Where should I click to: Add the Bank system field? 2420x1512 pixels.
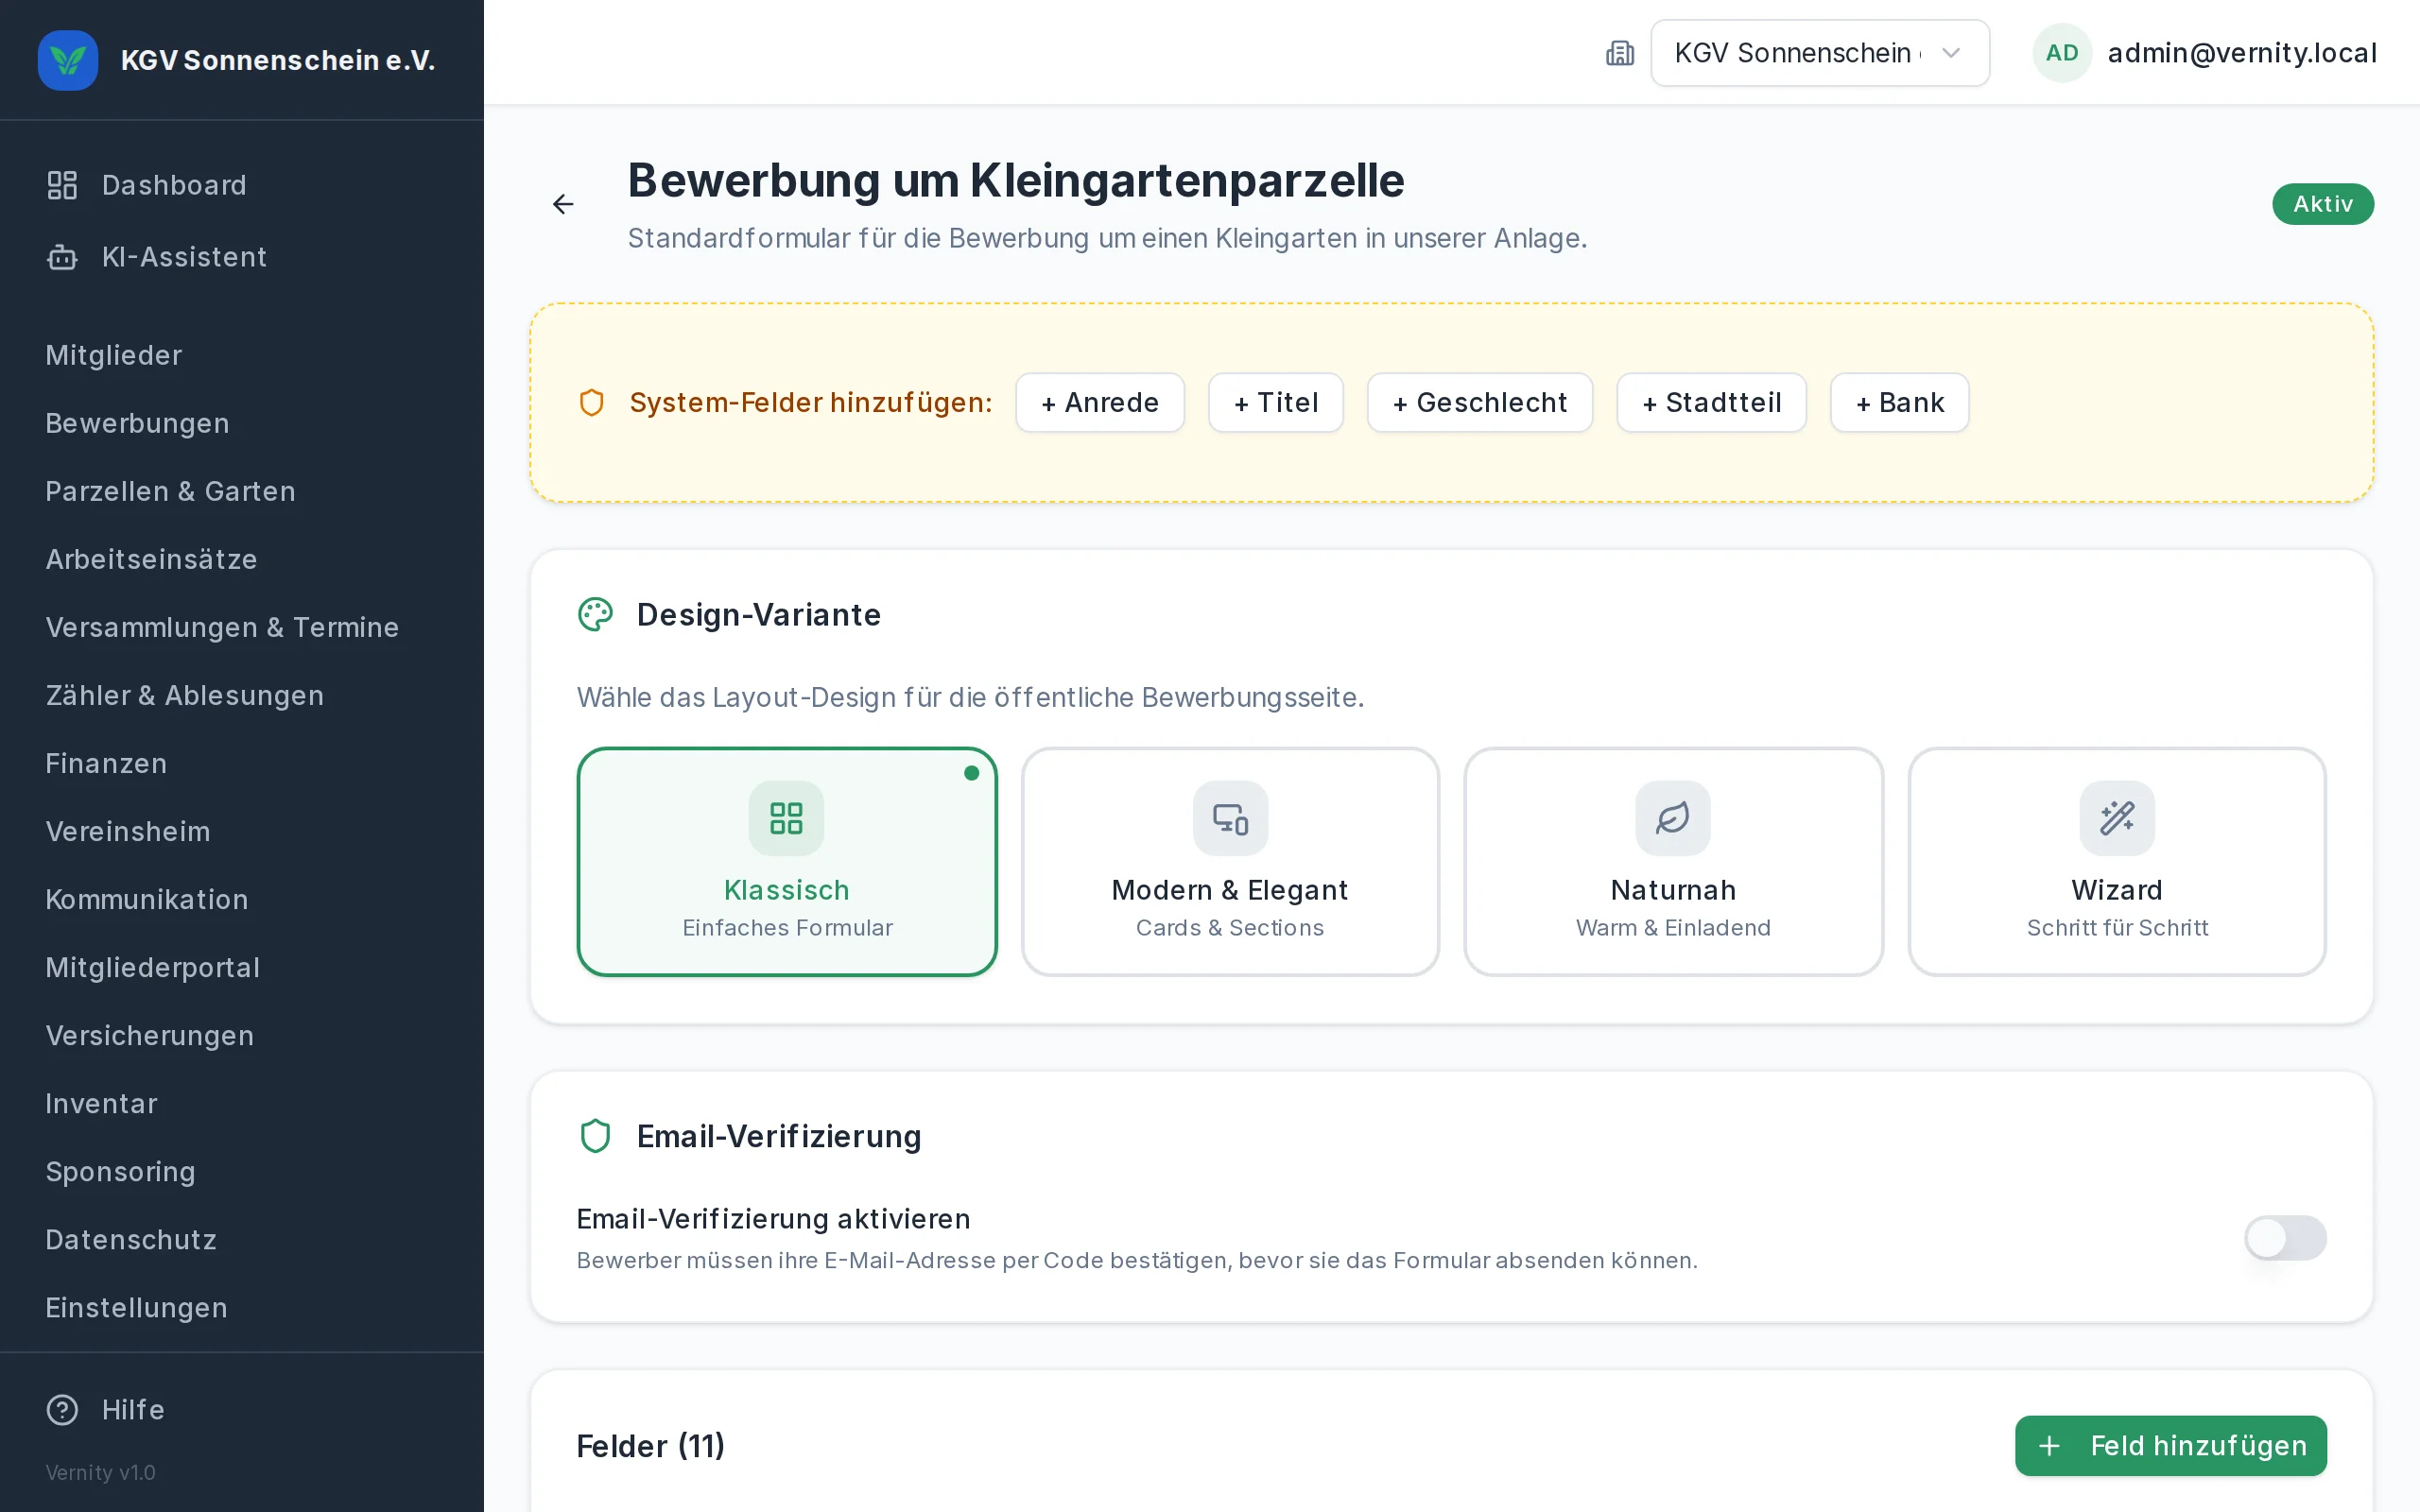click(1900, 403)
